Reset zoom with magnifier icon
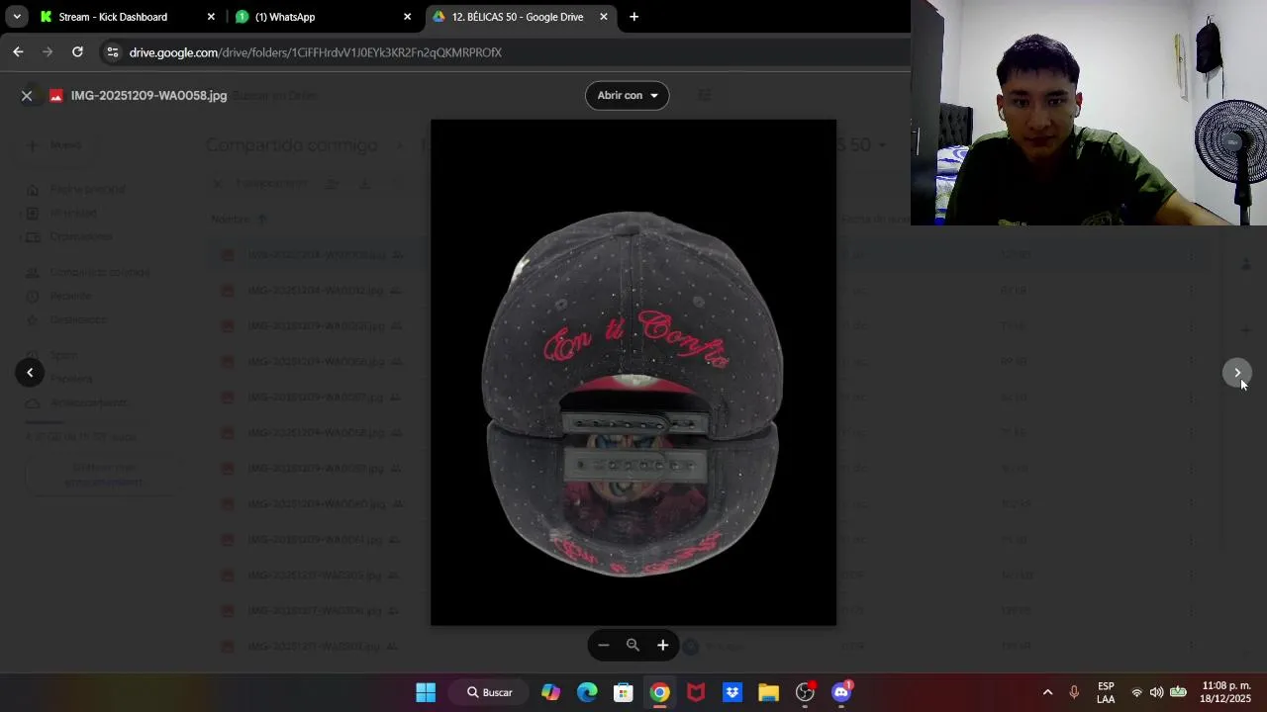 [x=633, y=645]
